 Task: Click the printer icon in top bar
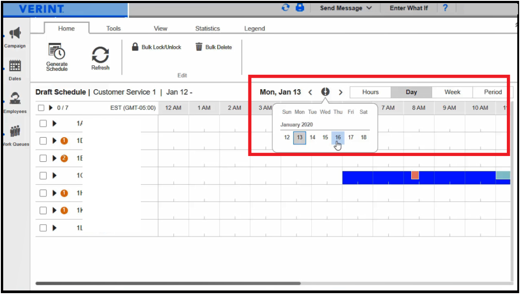(x=300, y=7)
